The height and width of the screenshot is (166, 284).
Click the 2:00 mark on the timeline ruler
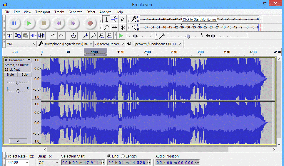click(x=147, y=52)
